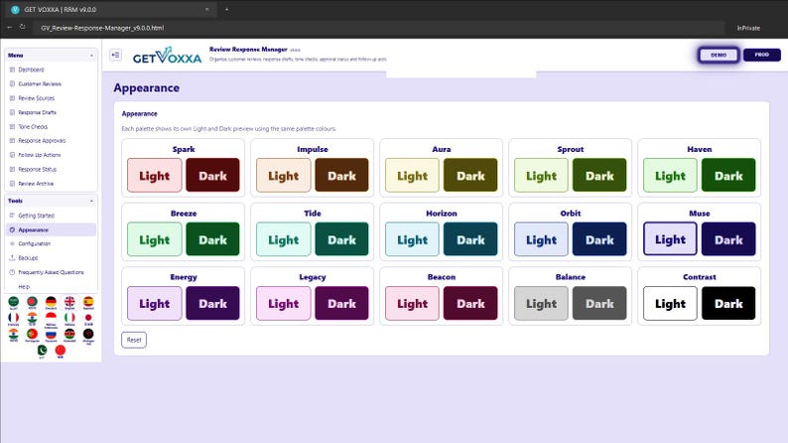Image resolution: width=788 pixels, height=443 pixels.
Task: Choose the Português flag icon
Action: [32, 334]
